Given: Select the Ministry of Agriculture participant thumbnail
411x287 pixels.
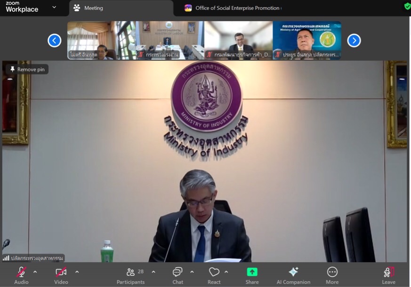Looking at the screenshot, I should (x=307, y=40).
